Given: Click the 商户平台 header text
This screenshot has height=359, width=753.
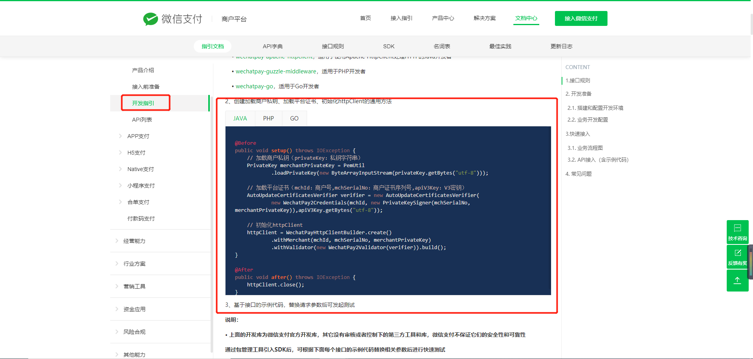Looking at the screenshot, I should 234,19.
